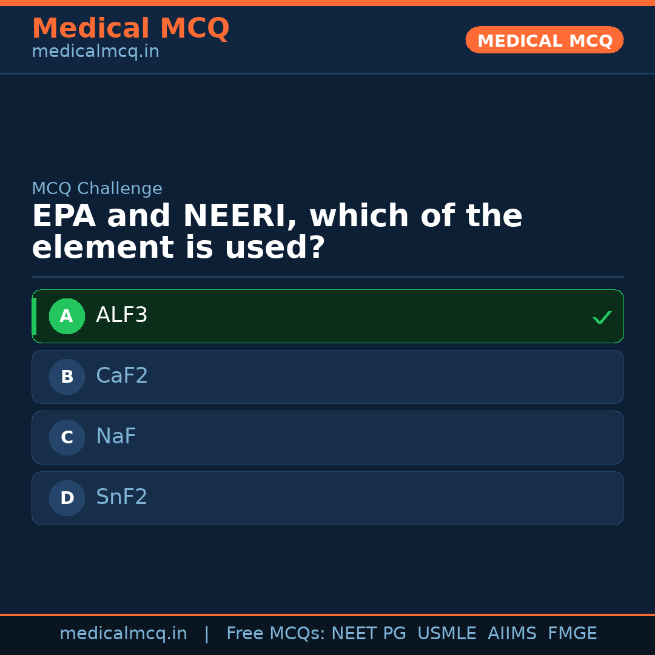Click the B option circle badge
The height and width of the screenshot is (655, 655).
point(67,377)
